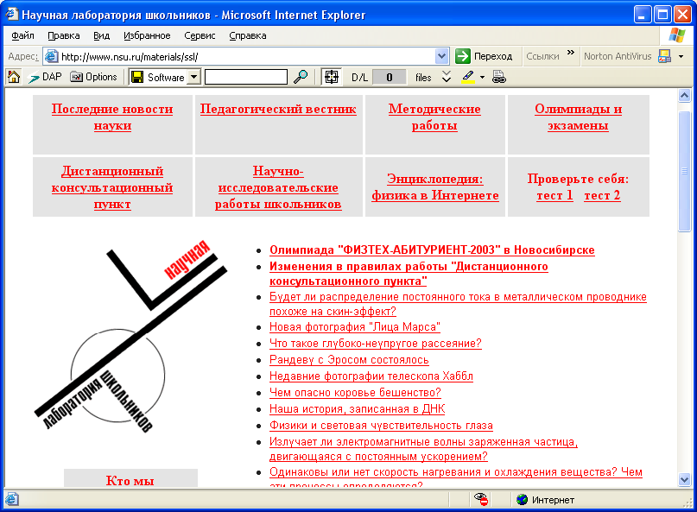Click the Norton AntiVirus icon
Viewport: 697px width, 512px height.
click(x=664, y=56)
